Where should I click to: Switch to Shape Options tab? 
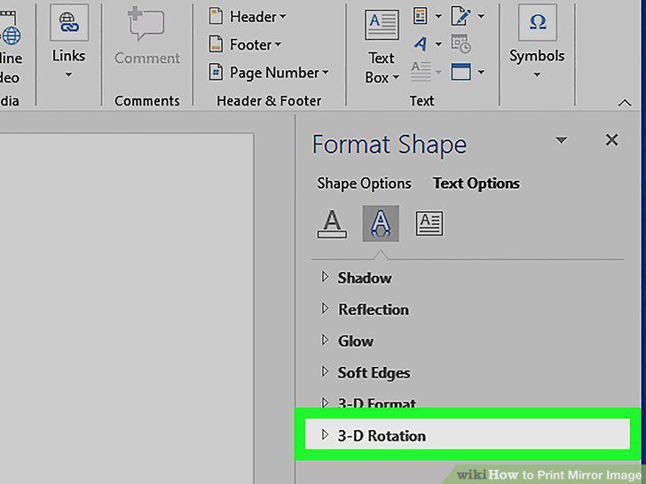364,183
